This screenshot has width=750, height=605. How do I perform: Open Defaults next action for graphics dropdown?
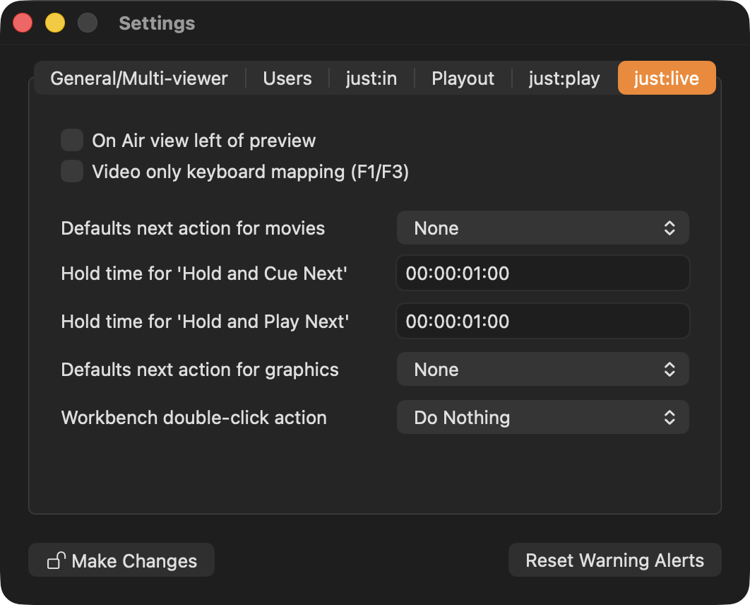(x=543, y=369)
